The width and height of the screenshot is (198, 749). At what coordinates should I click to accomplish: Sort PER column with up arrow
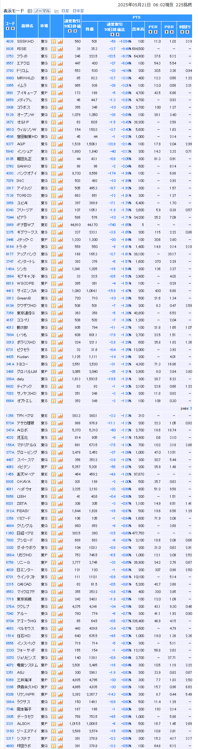(150, 32)
